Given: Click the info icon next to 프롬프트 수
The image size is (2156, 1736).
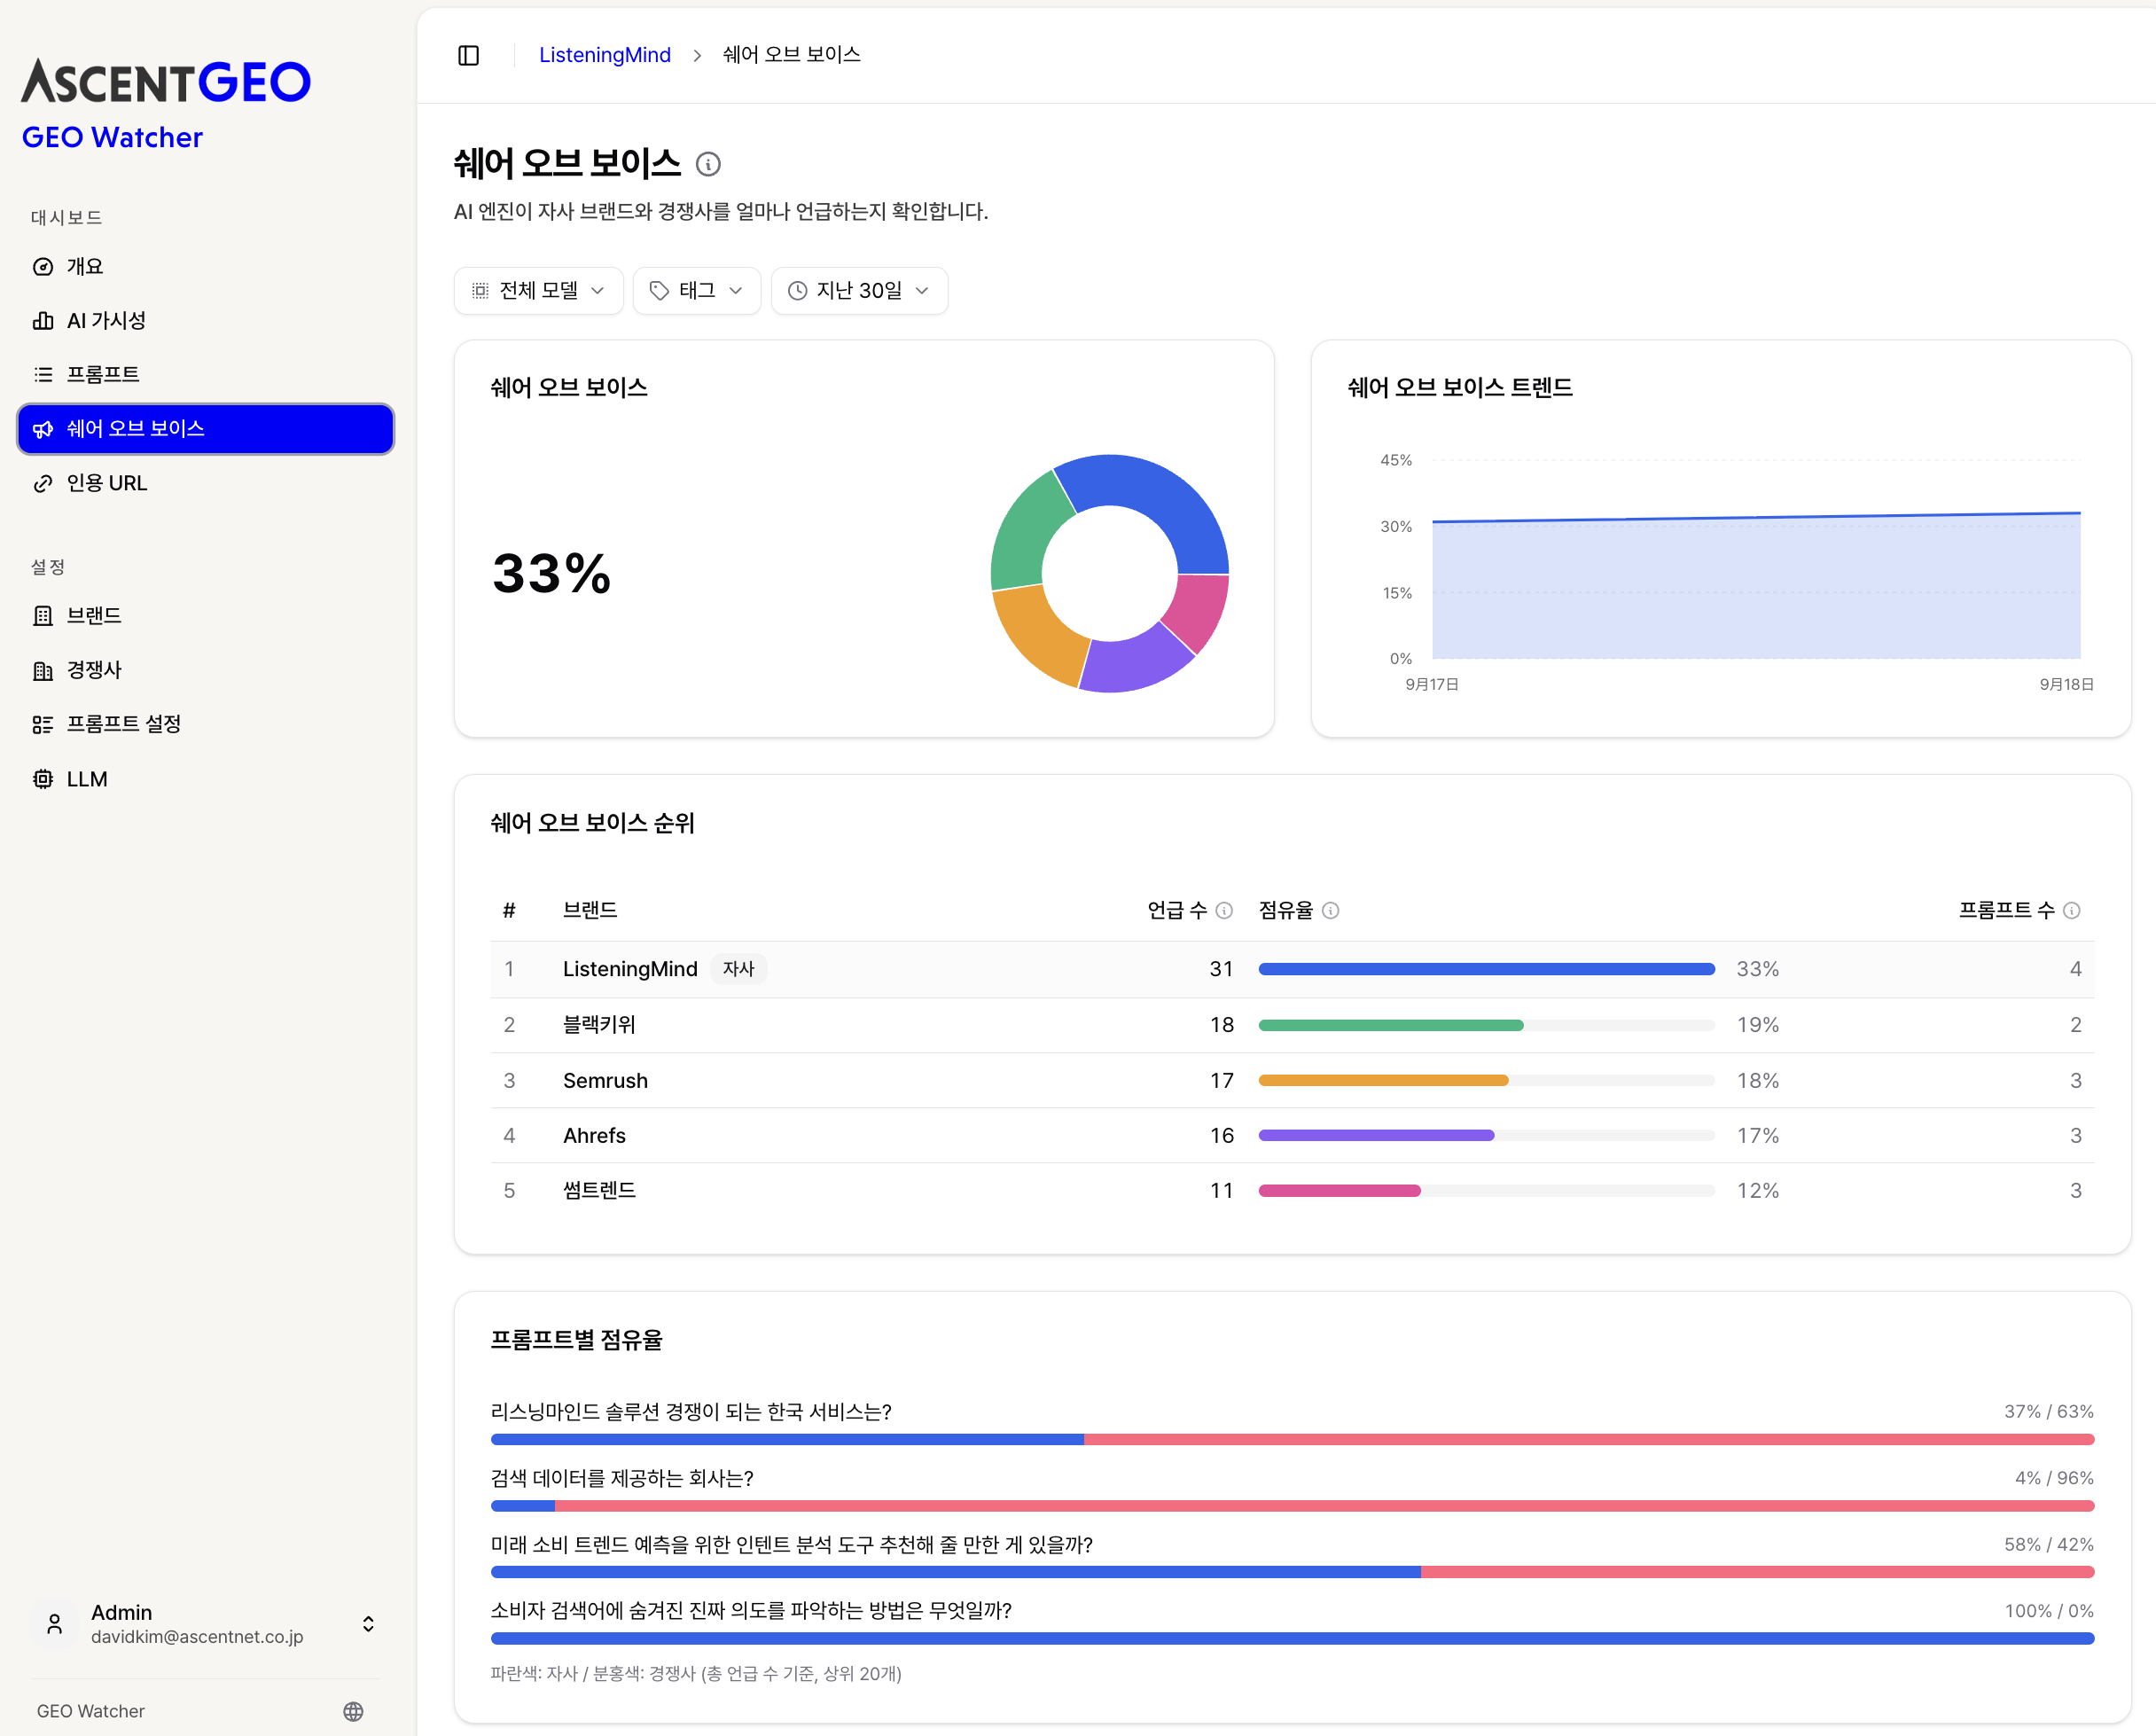Looking at the screenshot, I should pyautogui.click(x=2072, y=910).
